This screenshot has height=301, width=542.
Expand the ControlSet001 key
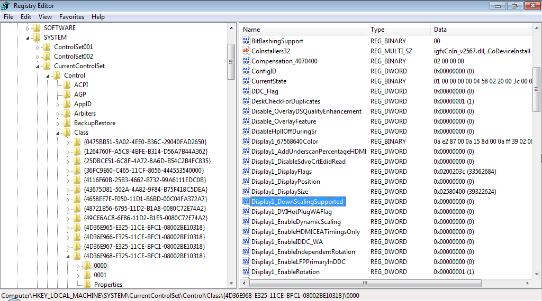[38, 47]
